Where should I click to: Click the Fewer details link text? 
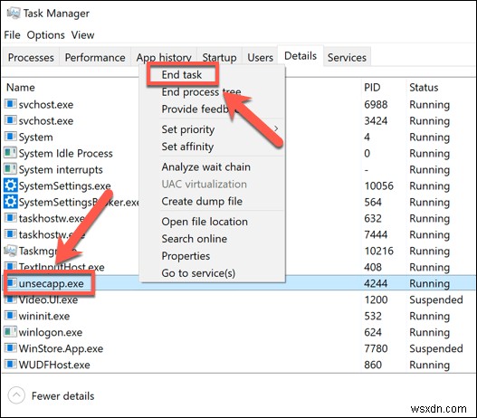click(62, 395)
